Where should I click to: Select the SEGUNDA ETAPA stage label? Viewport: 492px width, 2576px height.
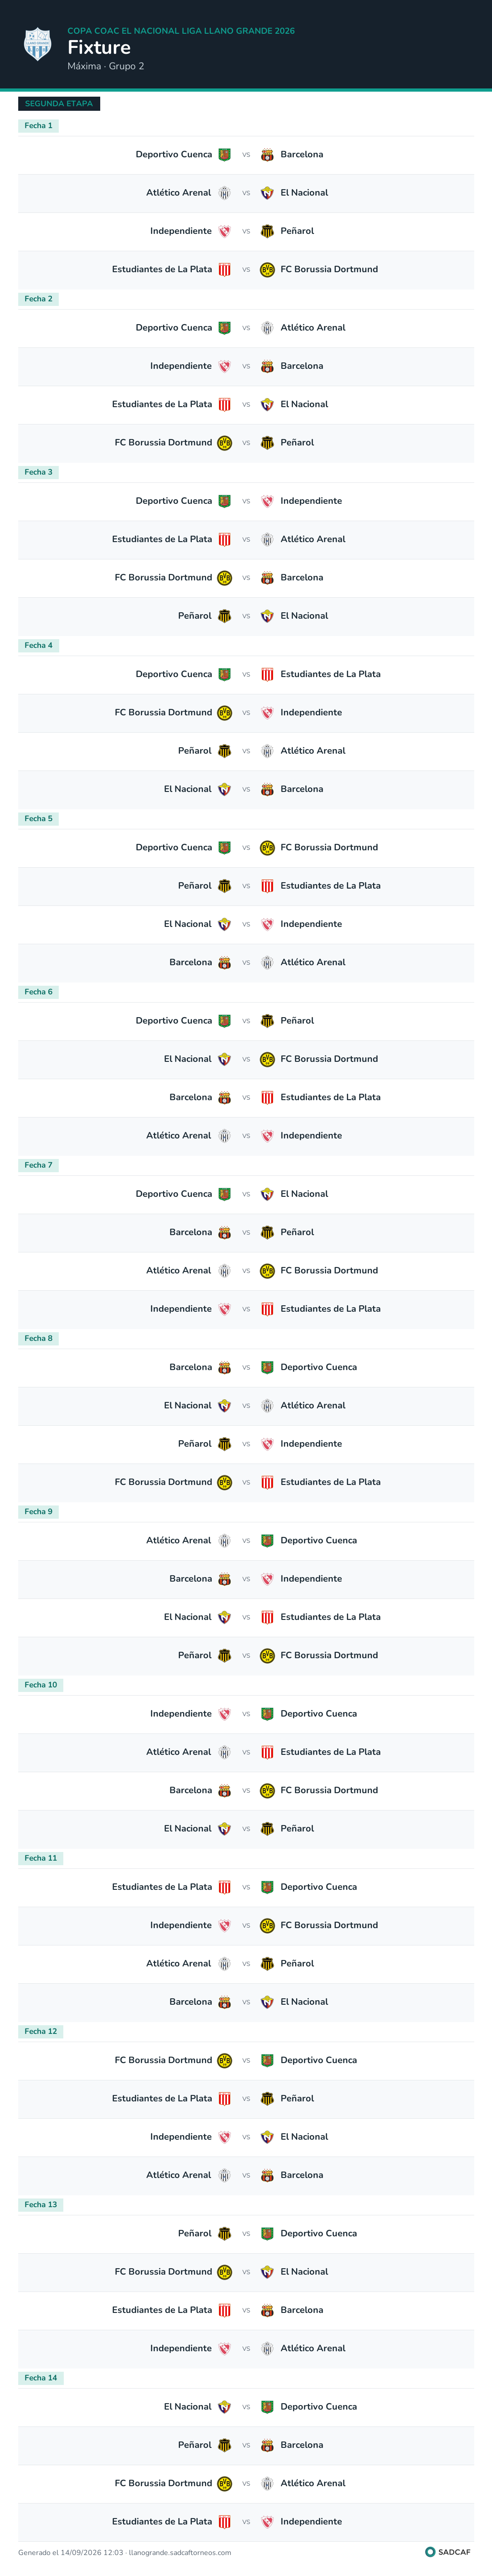click(x=59, y=104)
